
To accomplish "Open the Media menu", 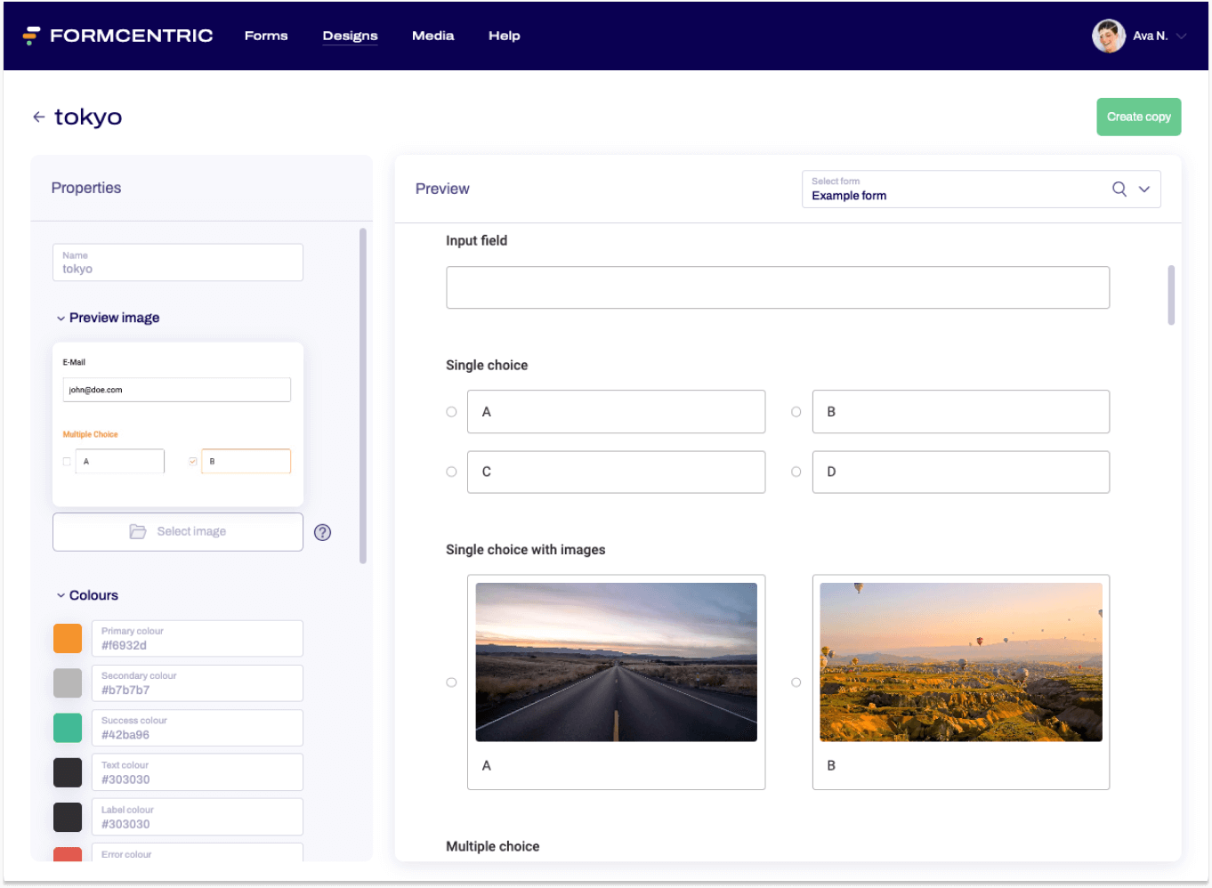I will [432, 36].
